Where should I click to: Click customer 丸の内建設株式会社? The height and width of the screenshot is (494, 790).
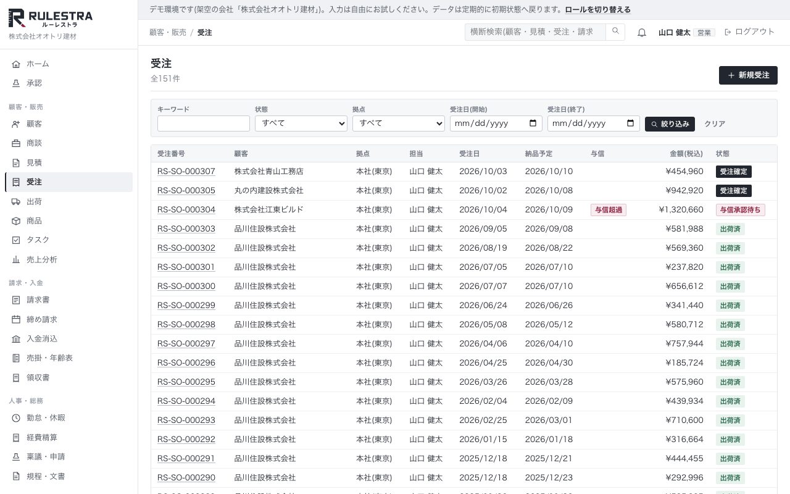coord(269,191)
